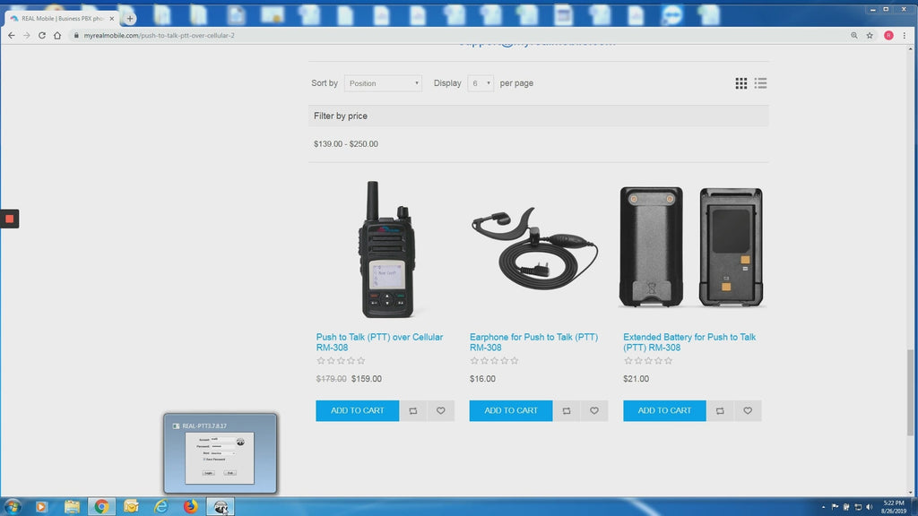This screenshot has width=918, height=516.
Task: Open File Explorer from the taskbar
Action: [72, 507]
